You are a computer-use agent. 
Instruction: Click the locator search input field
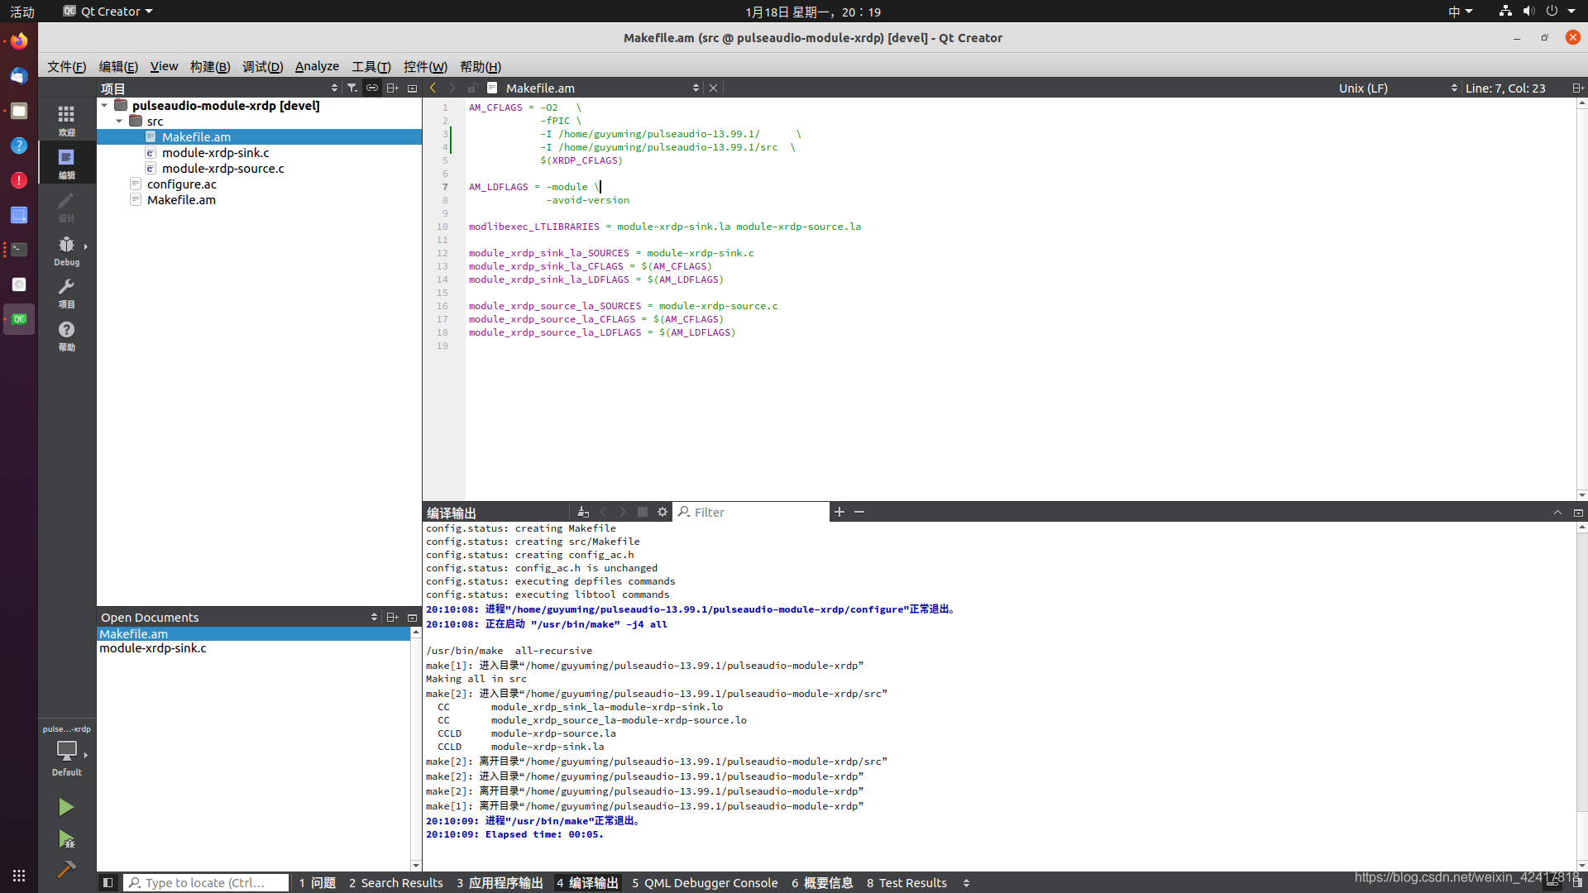207,883
